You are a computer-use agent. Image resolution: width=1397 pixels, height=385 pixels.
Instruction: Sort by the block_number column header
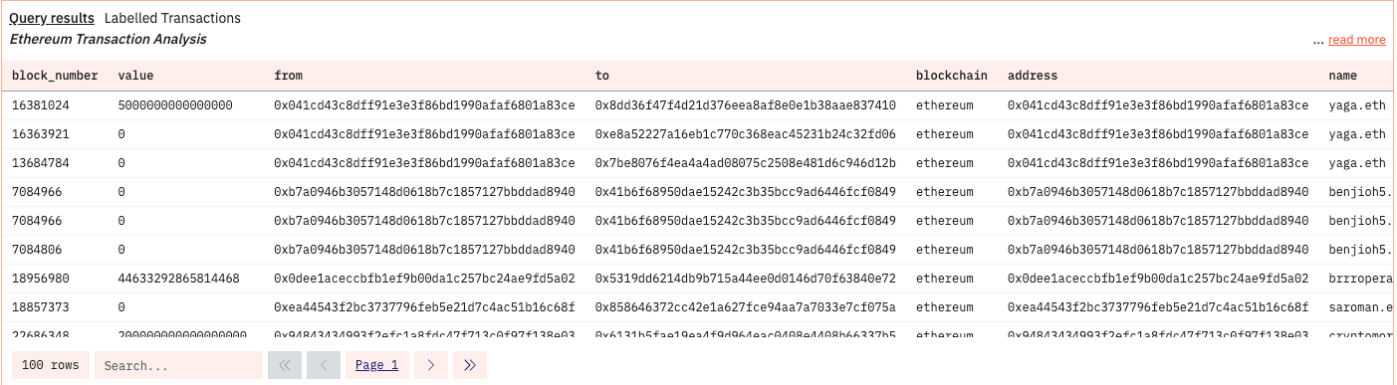(x=55, y=76)
